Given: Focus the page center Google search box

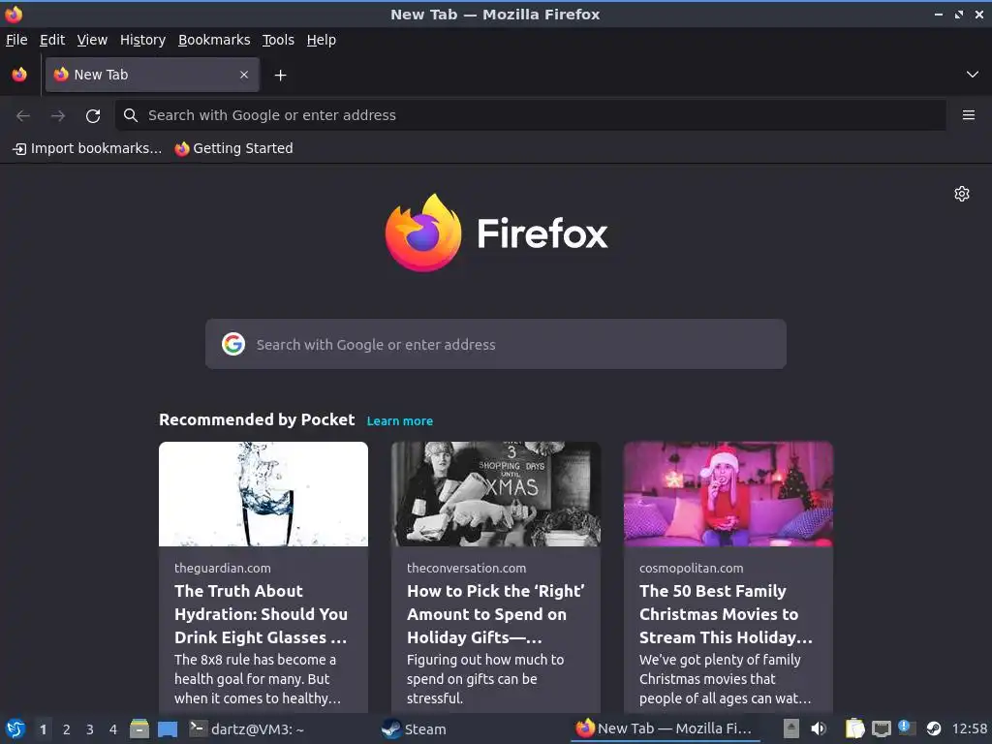Looking at the screenshot, I should click(x=495, y=344).
